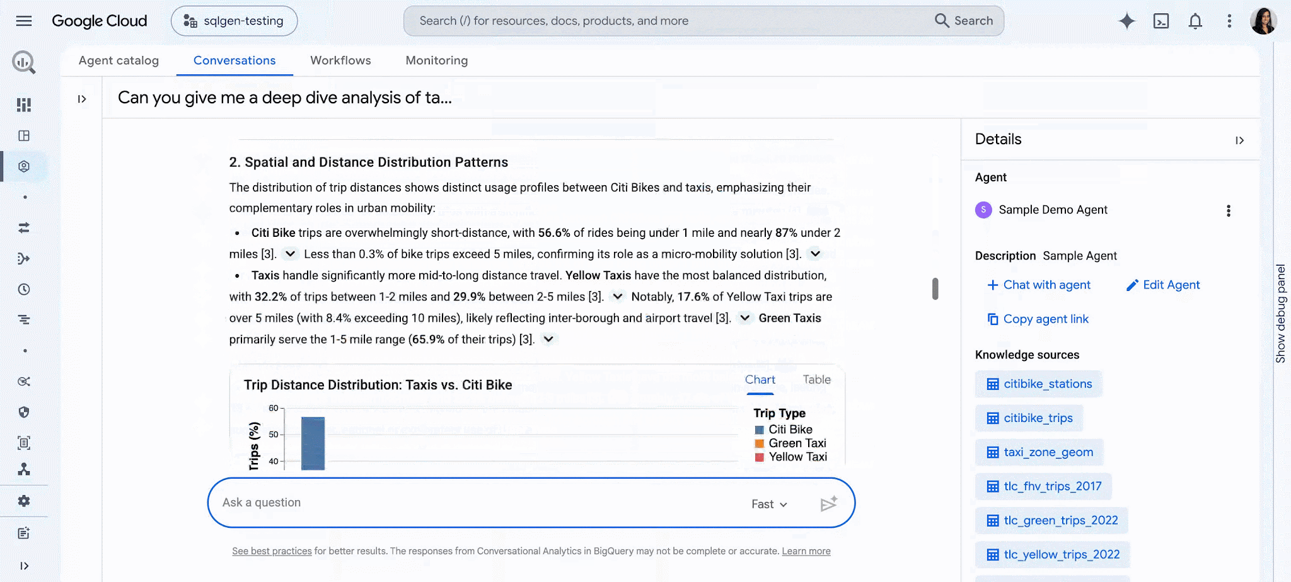Click the Green Taxi orange legend swatch

pos(760,443)
